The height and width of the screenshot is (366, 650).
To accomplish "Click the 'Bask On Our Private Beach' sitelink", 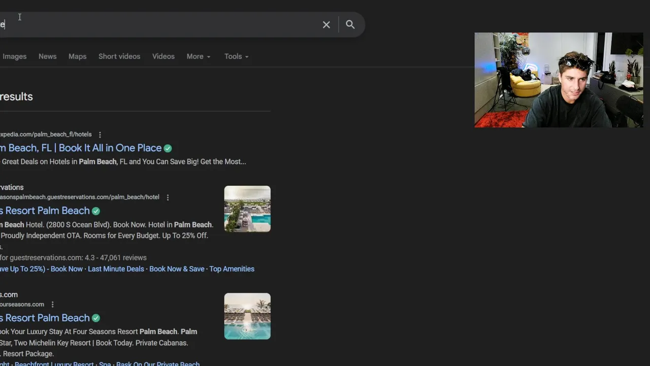I will [158, 364].
